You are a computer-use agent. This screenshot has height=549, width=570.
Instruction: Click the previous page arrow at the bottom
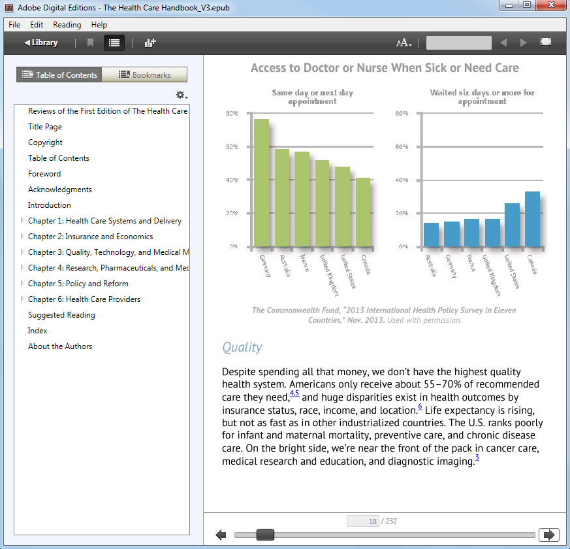(221, 535)
